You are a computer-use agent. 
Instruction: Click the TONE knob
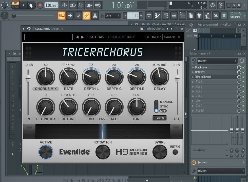click(137, 107)
